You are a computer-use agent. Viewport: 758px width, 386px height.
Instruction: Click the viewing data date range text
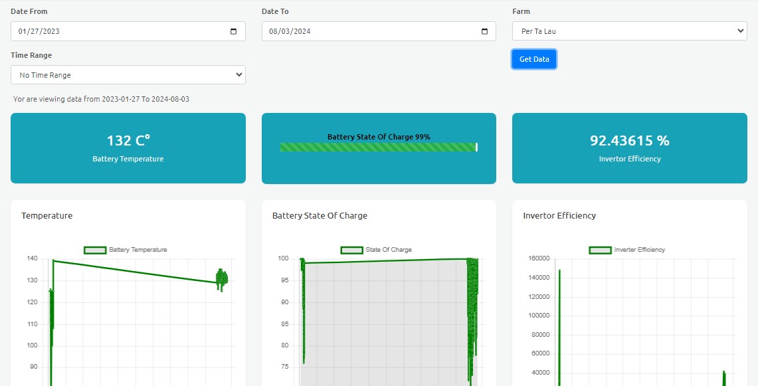click(x=101, y=99)
